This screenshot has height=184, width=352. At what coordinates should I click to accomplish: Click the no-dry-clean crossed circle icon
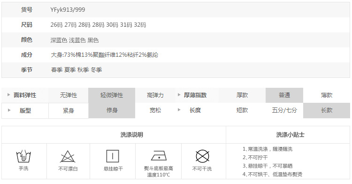click(202, 156)
